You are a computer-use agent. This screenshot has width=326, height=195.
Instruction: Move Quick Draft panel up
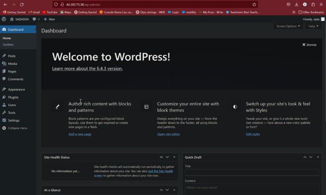point(305,157)
